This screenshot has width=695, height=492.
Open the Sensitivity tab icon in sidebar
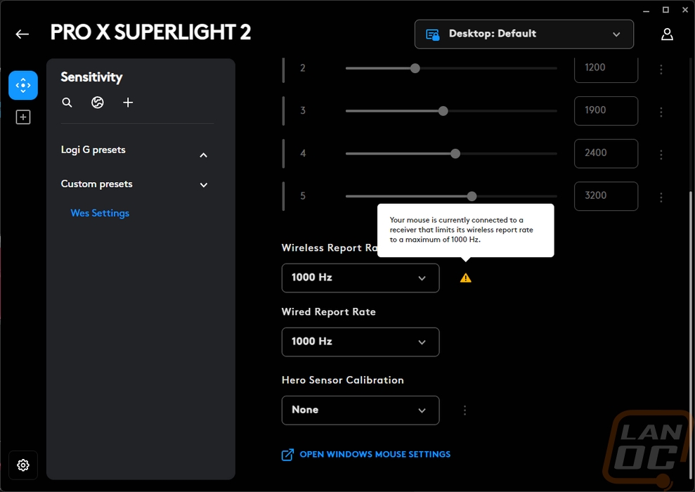coord(23,85)
